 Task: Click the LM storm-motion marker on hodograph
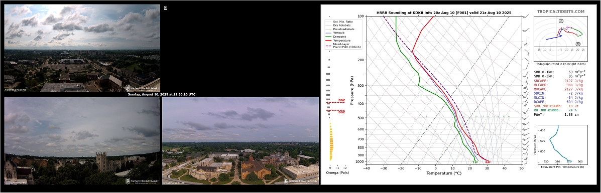click(x=561, y=21)
